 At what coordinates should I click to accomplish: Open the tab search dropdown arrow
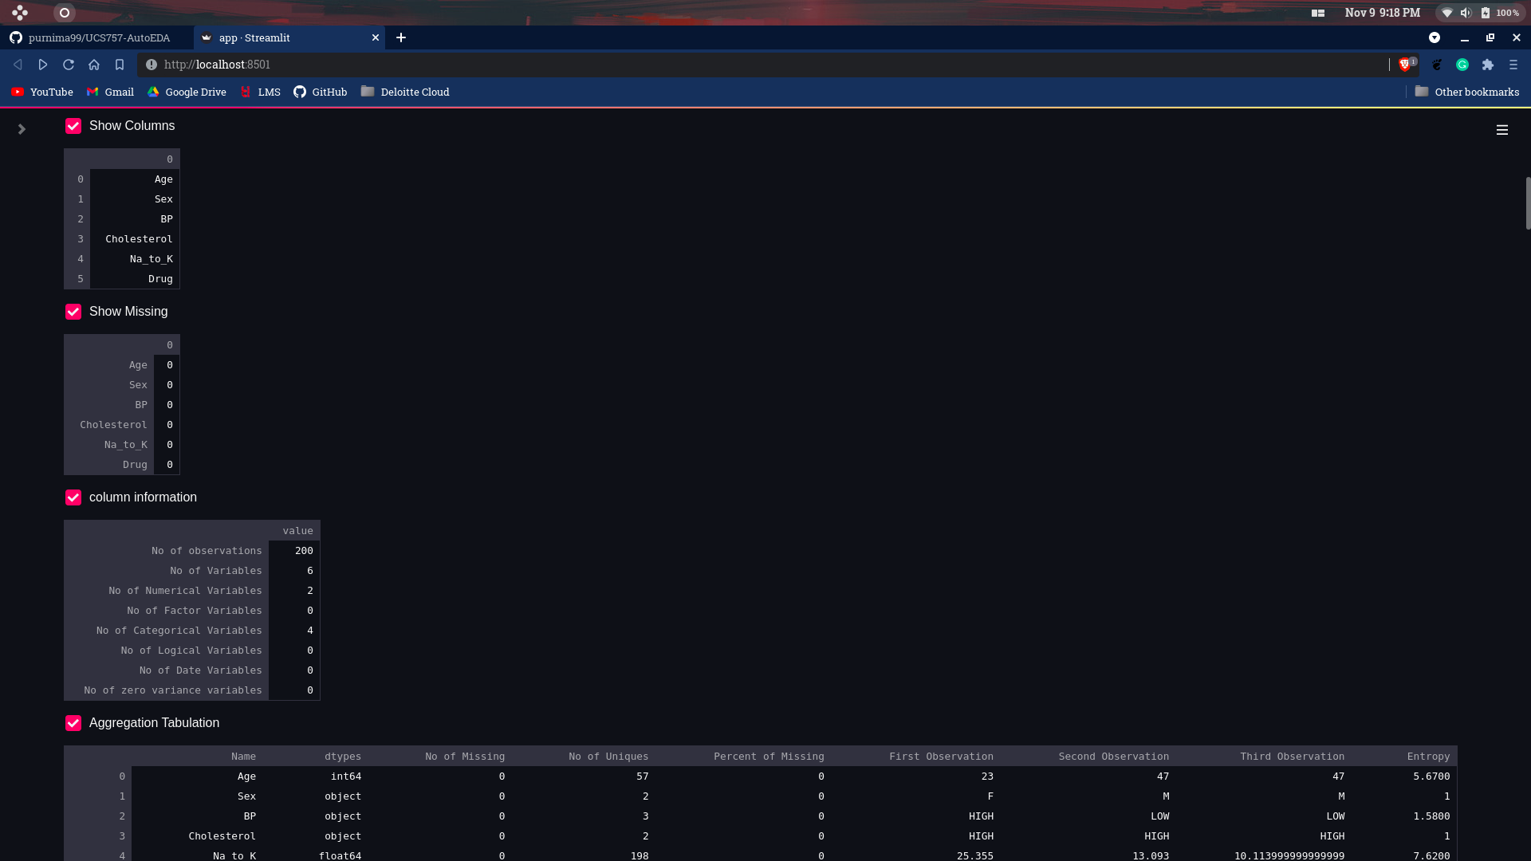pyautogui.click(x=1435, y=37)
